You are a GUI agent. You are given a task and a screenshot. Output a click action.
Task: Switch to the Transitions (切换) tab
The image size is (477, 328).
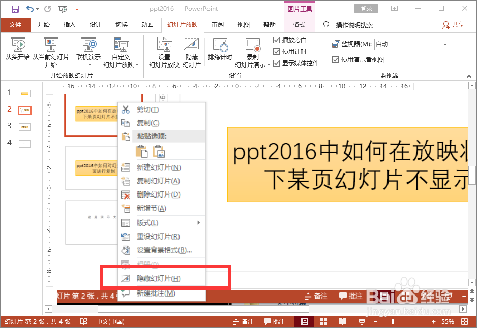point(122,25)
